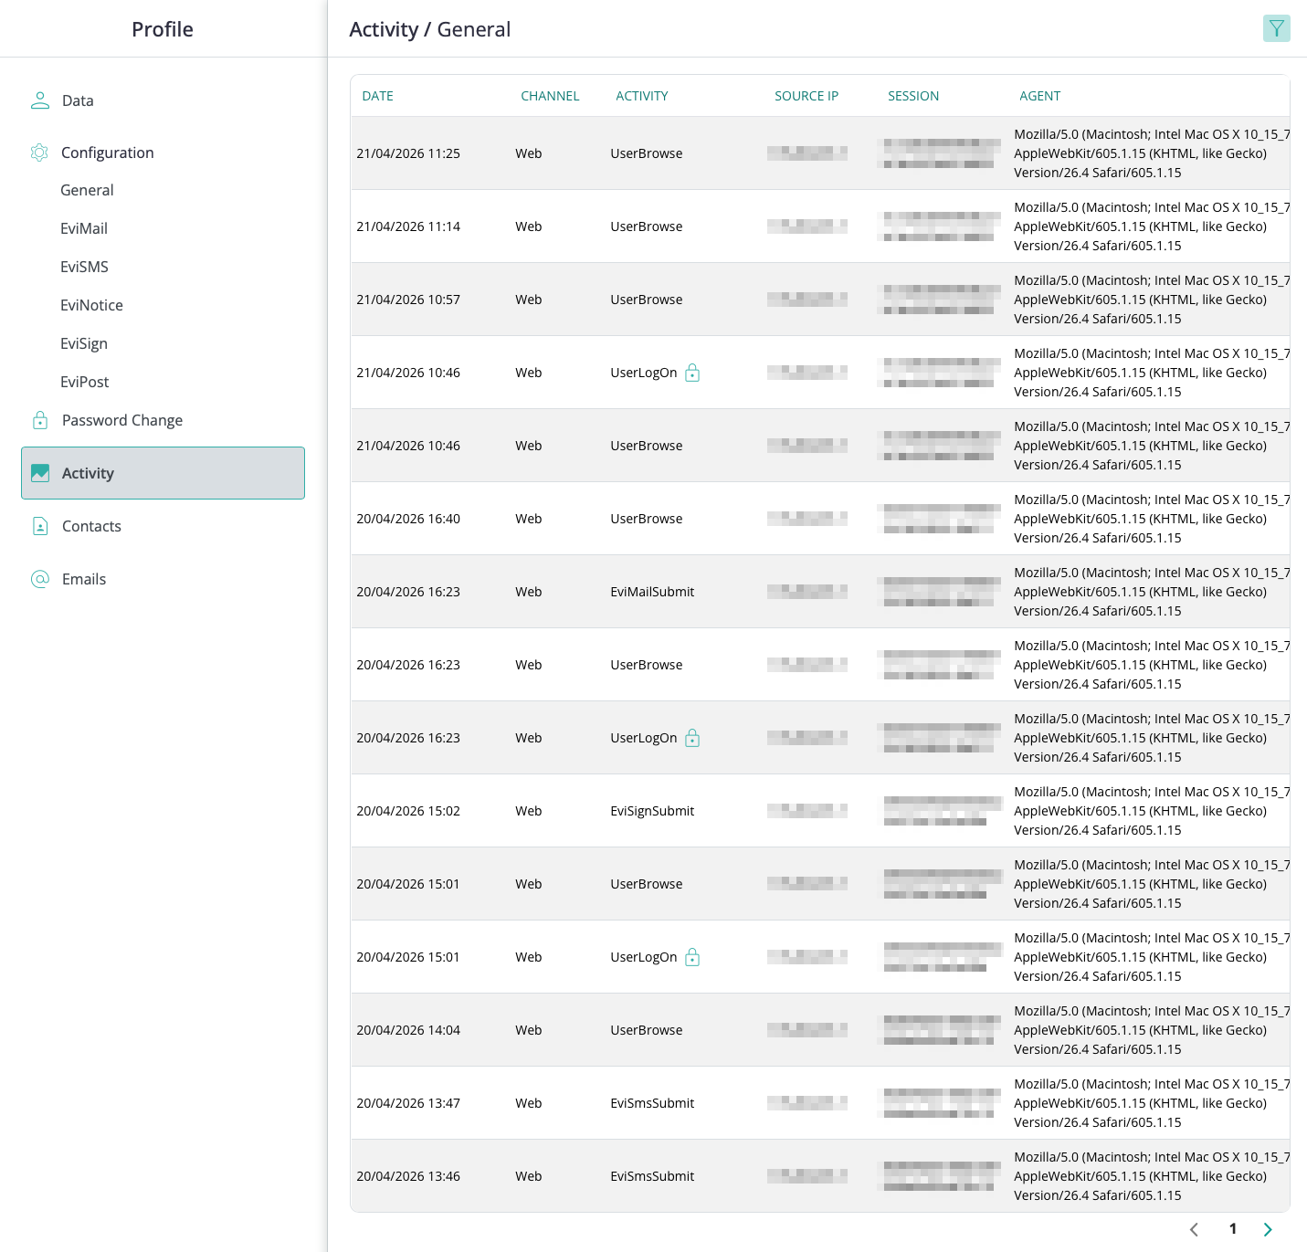Select the date 21/04/2026 11:14
Viewport: 1307px width, 1252px height.
tap(408, 226)
